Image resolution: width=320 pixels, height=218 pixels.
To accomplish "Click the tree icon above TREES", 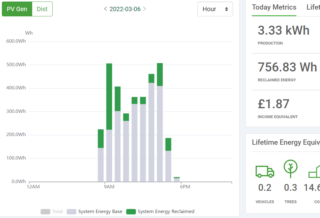I will pyautogui.click(x=291, y=169).
